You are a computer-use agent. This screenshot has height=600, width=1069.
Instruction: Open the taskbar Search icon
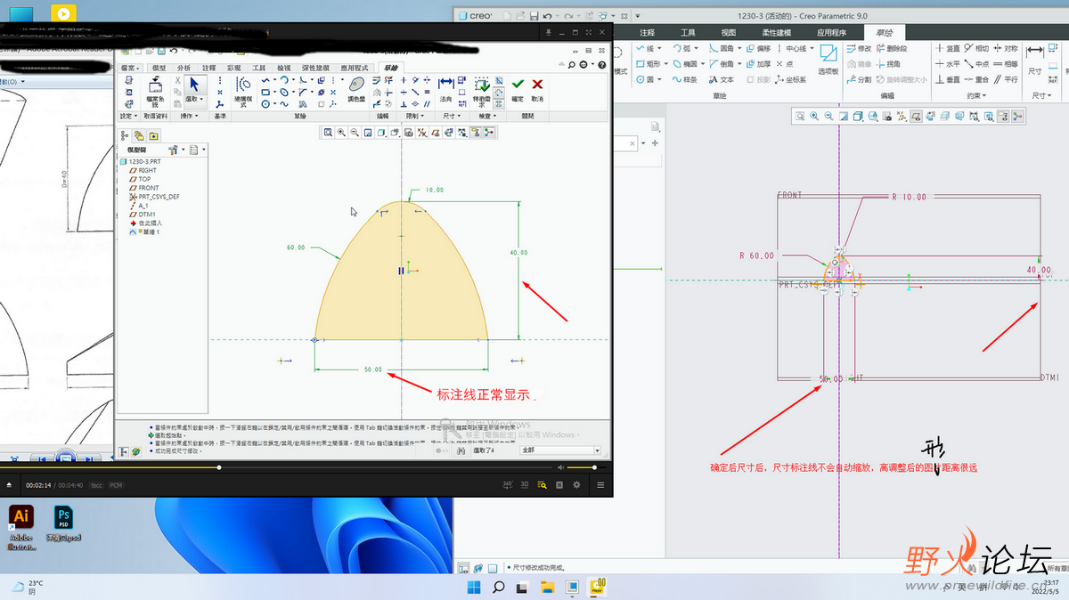[498, 587]
